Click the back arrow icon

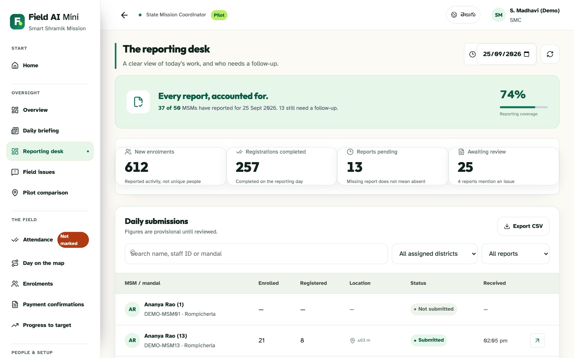point(124,15)
